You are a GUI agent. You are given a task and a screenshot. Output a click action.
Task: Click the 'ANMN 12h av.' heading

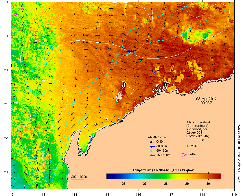tap(158, 137)
